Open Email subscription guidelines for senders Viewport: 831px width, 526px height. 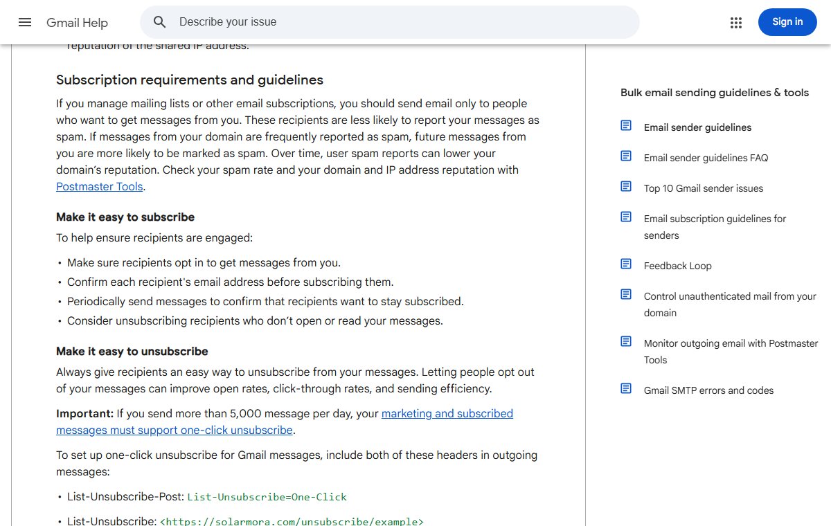715,227
